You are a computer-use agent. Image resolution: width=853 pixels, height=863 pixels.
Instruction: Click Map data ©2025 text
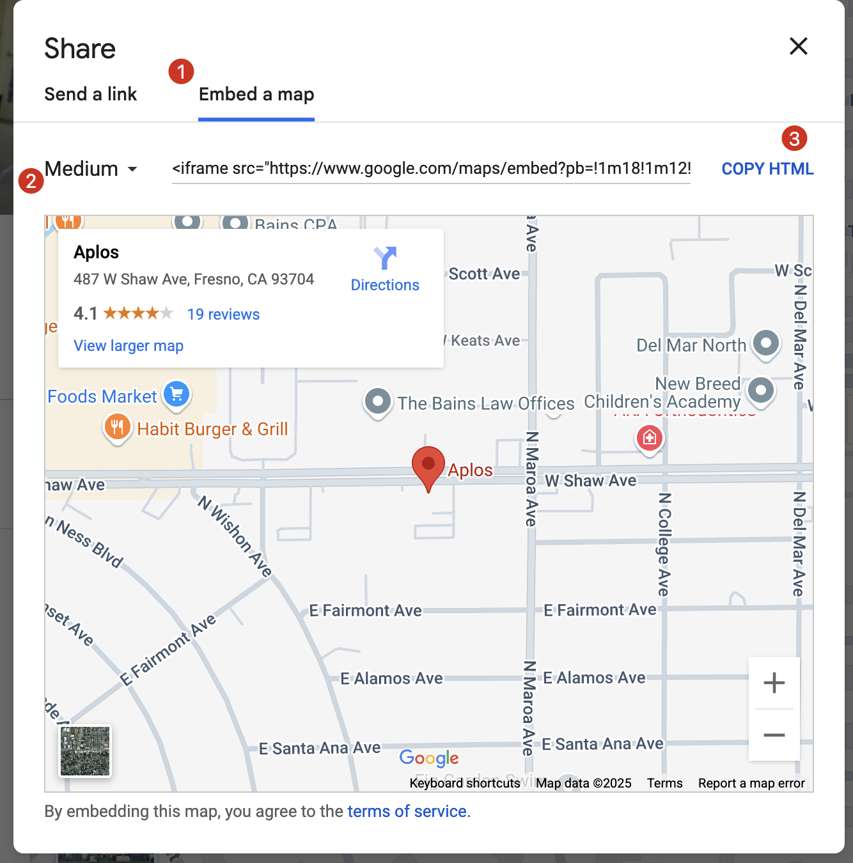click(584, 783)
